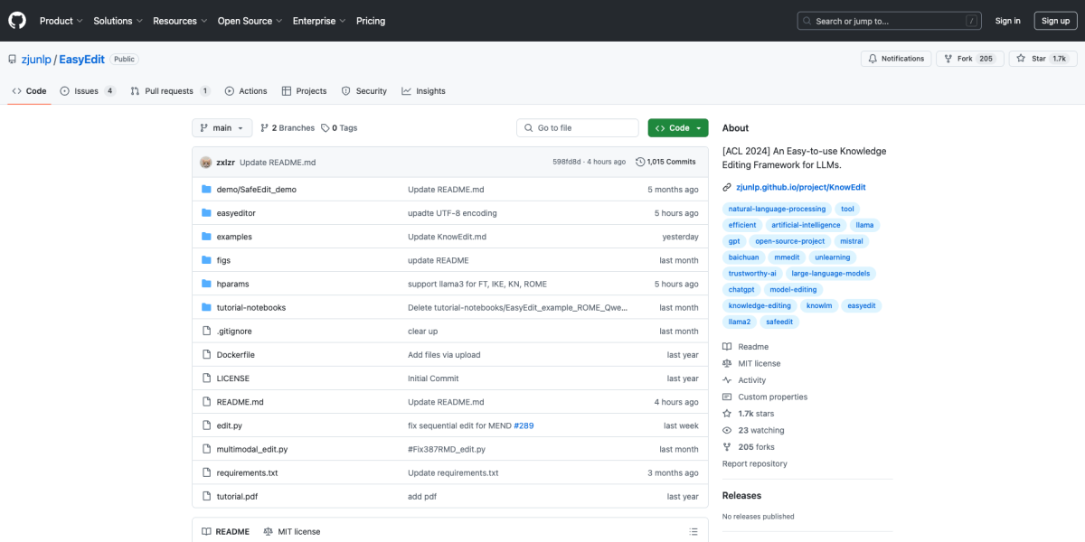Open the main branch dropdown
Viewport: 1085px width, 542px height.
(x=221, y=128)
